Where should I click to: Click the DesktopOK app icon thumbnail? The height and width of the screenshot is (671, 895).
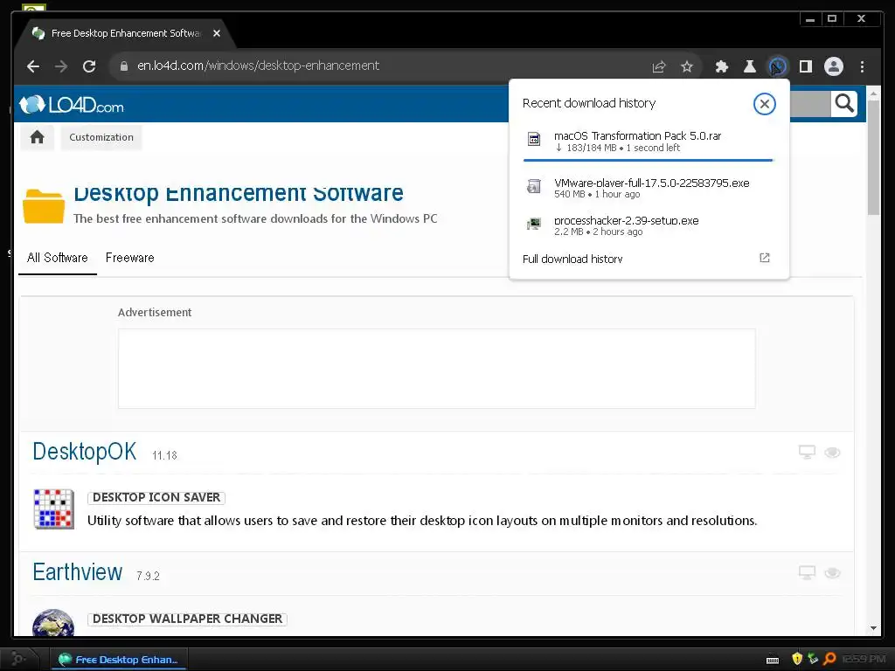[53, 509]
